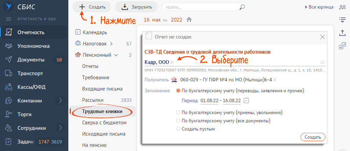Expand the Налоговая chevron
The height and width of the screenshot is (151, 350).
click(x=112, y=44)
